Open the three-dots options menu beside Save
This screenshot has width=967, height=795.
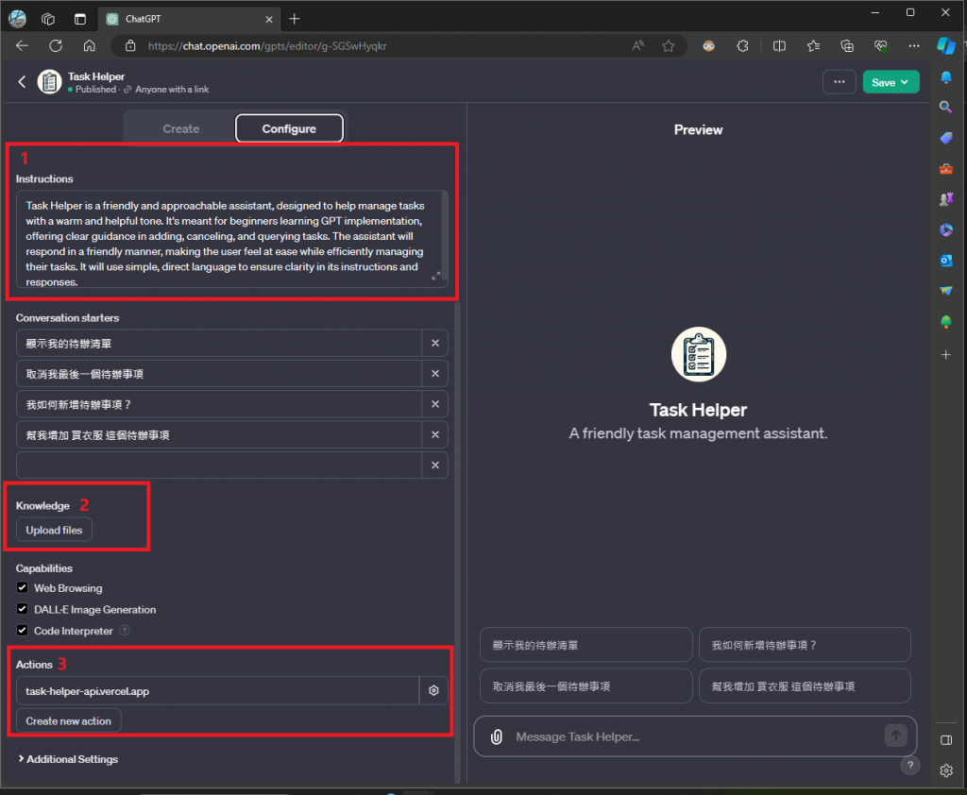(x=839, y=82)
